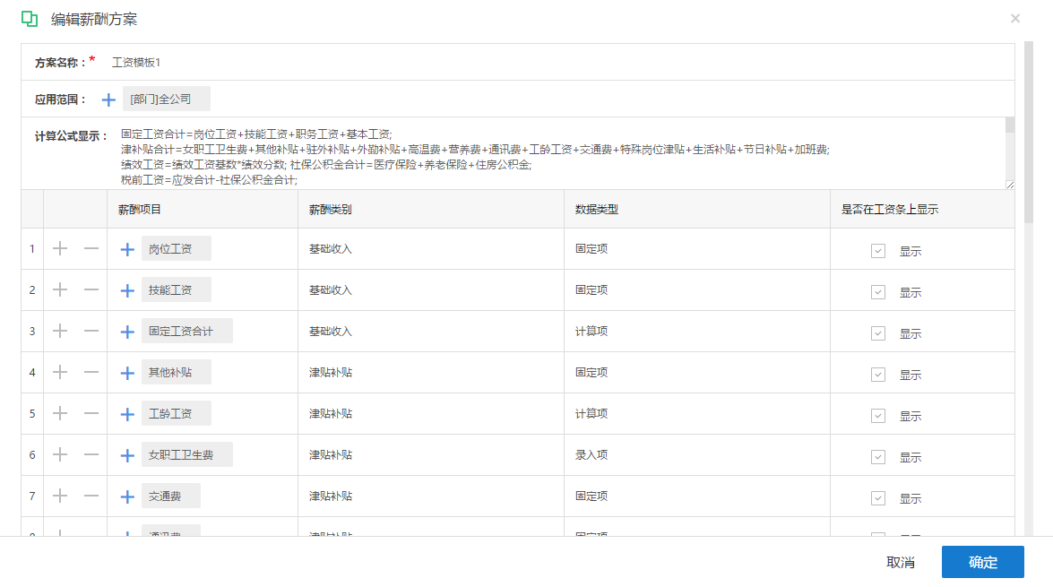Remove row 5 工龄工资 with the minus icon
The width and height of the screenshot is (1053, 587).
coord(91,414)
